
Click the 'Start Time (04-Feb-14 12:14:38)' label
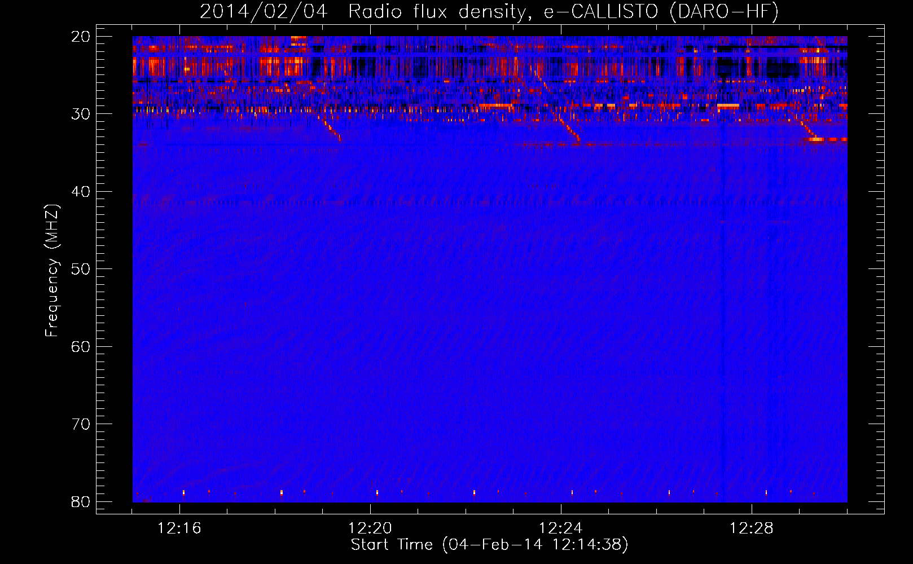(x=489, y=545)
